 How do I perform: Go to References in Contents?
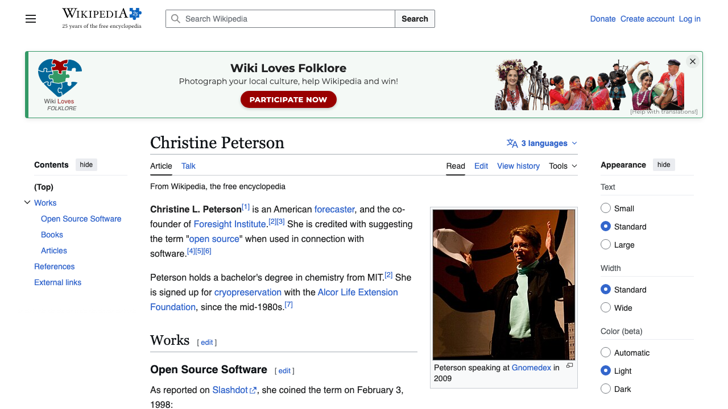point(55,266)
